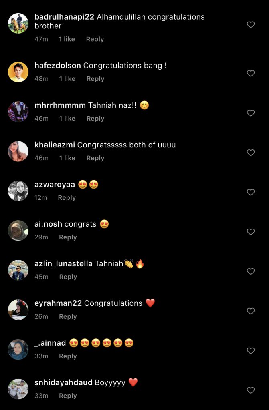269x410 pixels.
Task: Open badrulhanapi22's horse-rider avatar
Action: [x=18, y=24]
